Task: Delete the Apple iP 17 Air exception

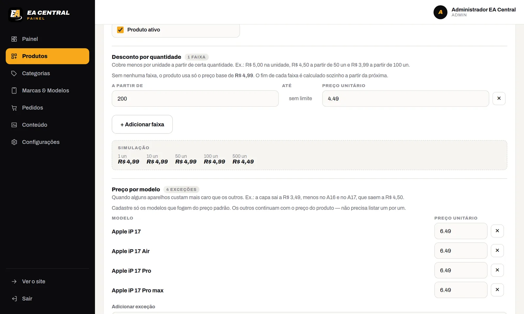Action: tap(497, 251)
